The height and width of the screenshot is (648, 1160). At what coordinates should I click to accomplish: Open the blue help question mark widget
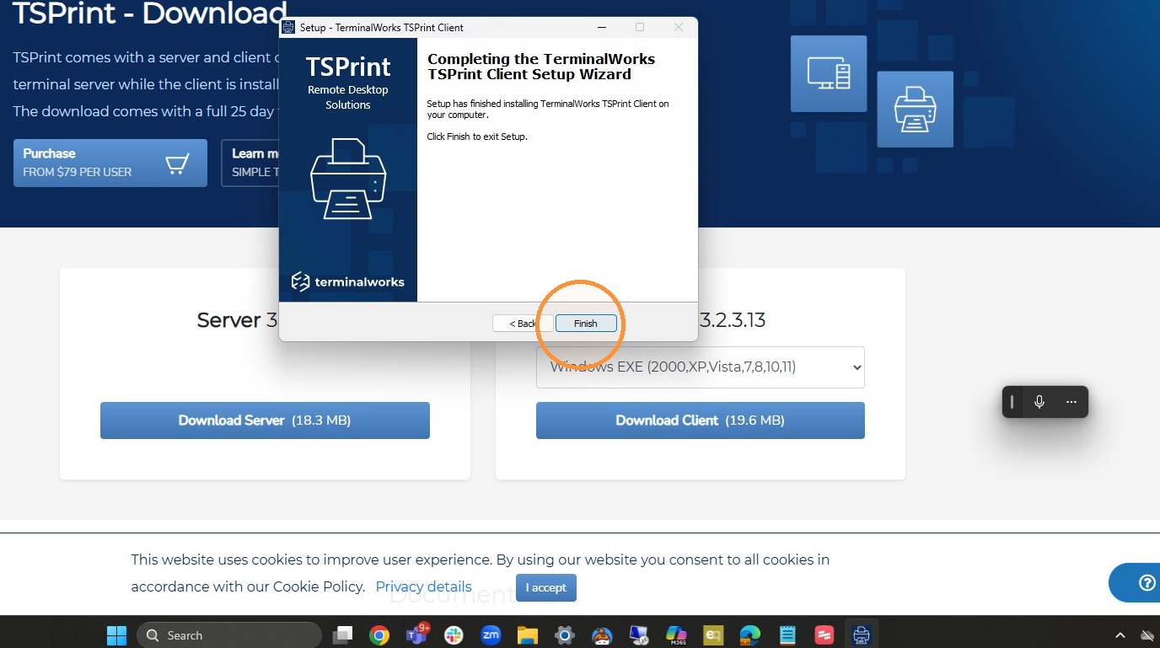[1136, 583]
